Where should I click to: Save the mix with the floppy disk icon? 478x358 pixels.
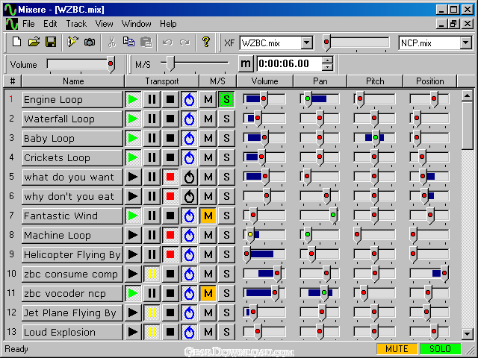pyautogui.click(x=51, y=42)
